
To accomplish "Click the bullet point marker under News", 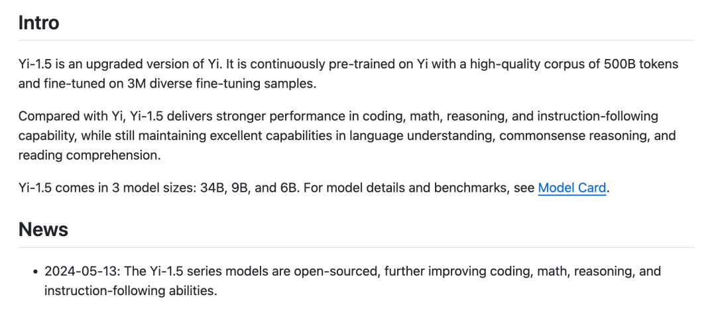I will pyautogui.click(x=34, y=272).
